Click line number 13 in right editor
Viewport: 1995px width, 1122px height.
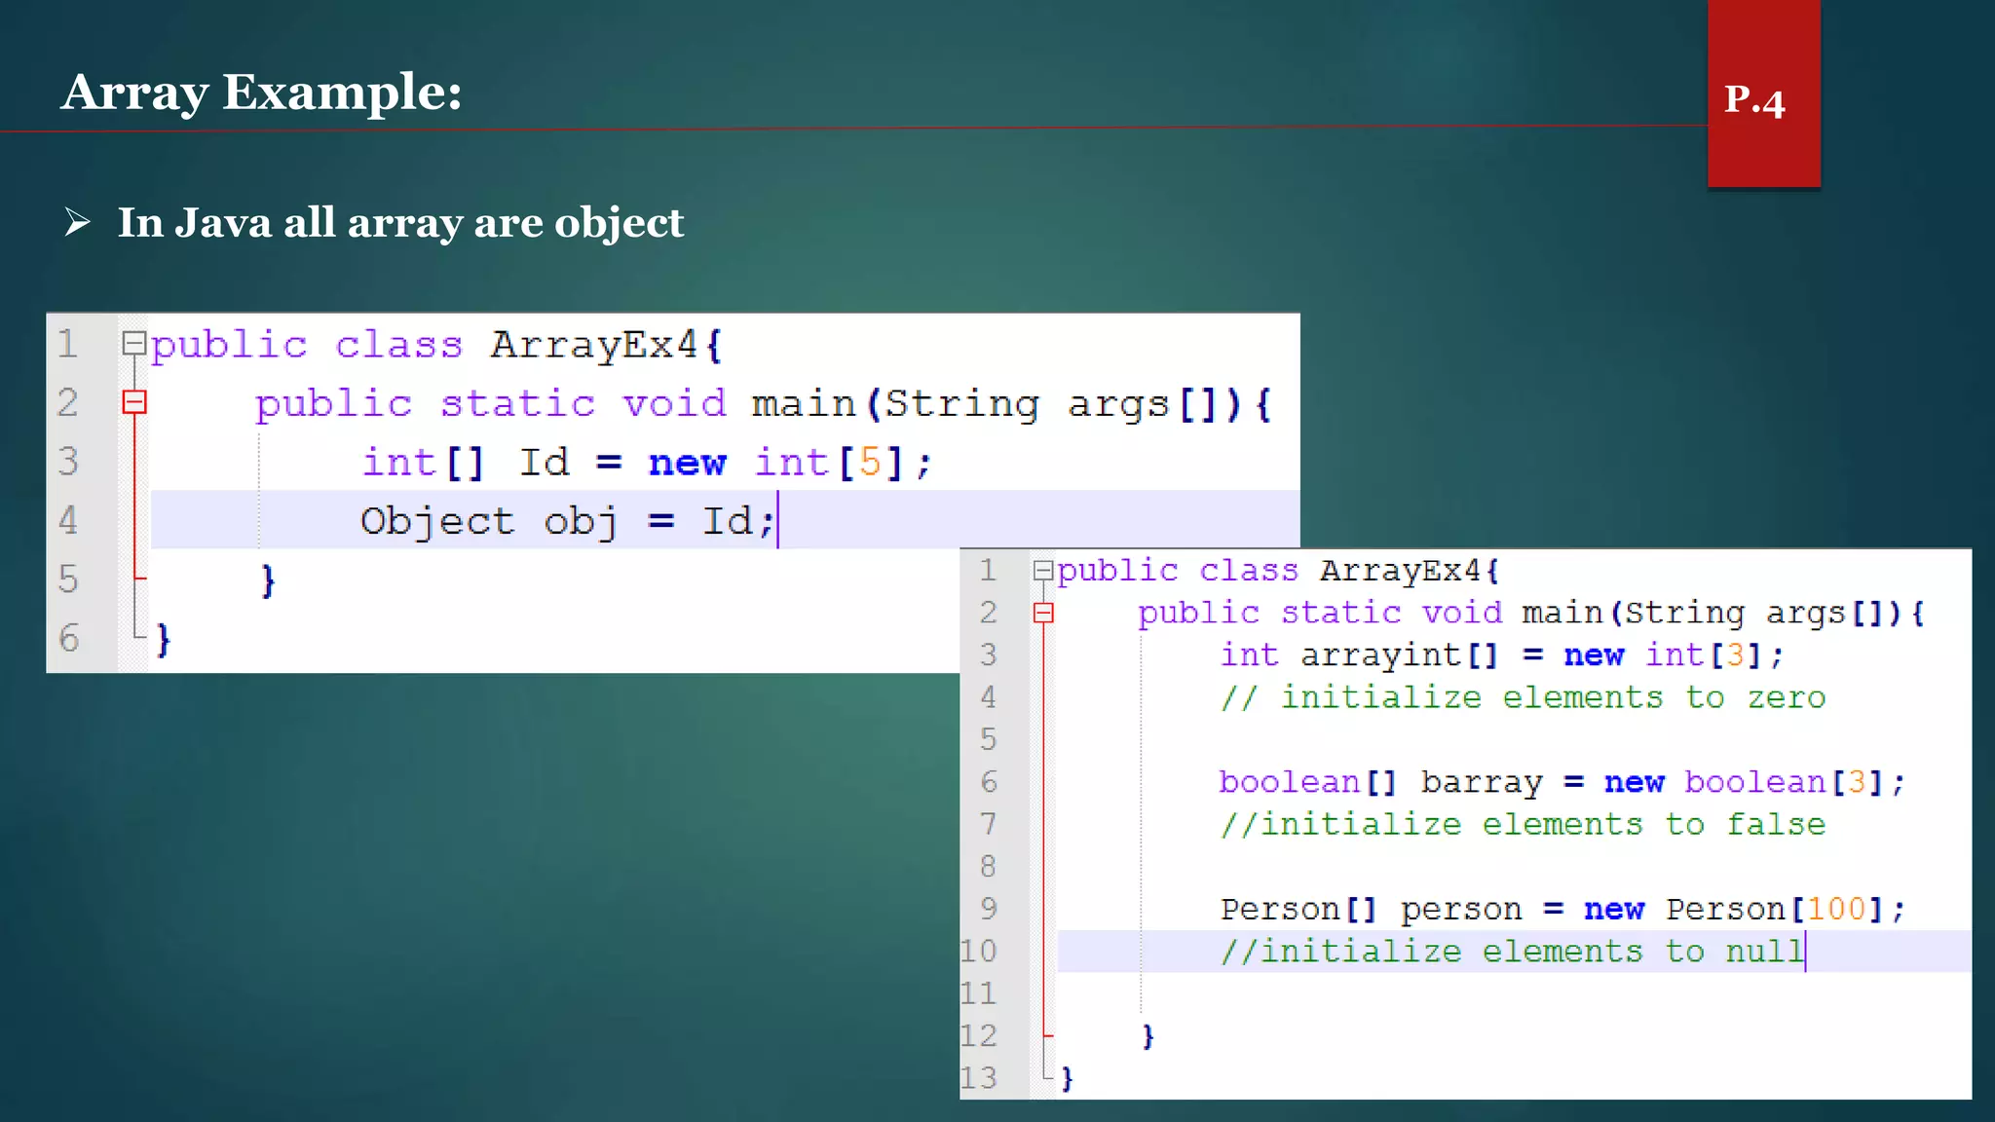pyautogui.click(x=979, y=1078)
